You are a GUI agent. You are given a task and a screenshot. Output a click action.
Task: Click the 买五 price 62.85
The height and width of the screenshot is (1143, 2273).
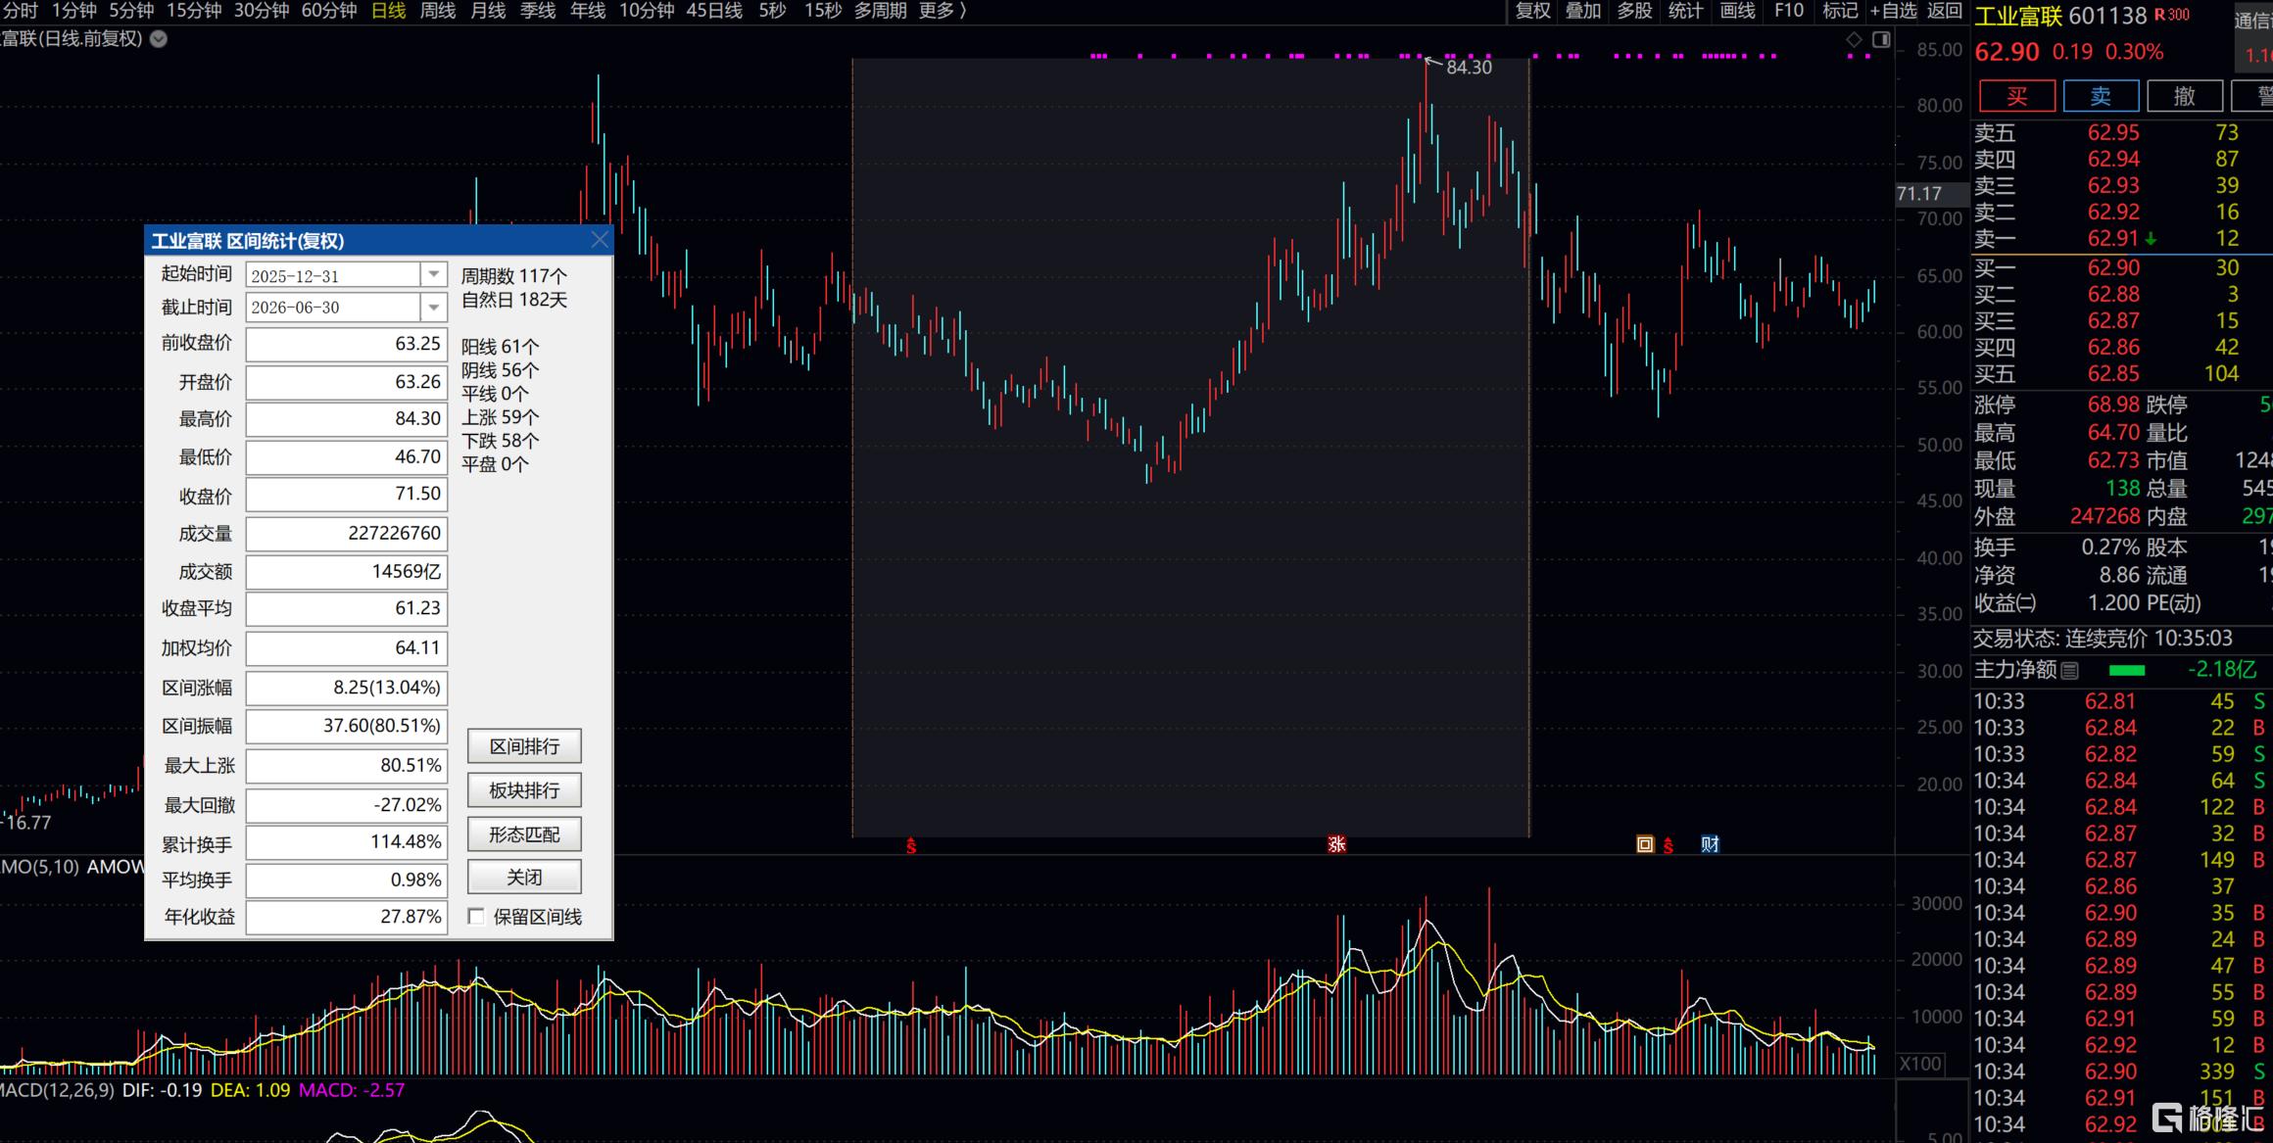pyautogui.click(x=2113, y=373)
